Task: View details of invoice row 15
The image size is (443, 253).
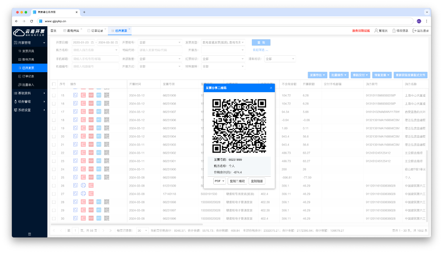Action: click(x=75, y=95)
